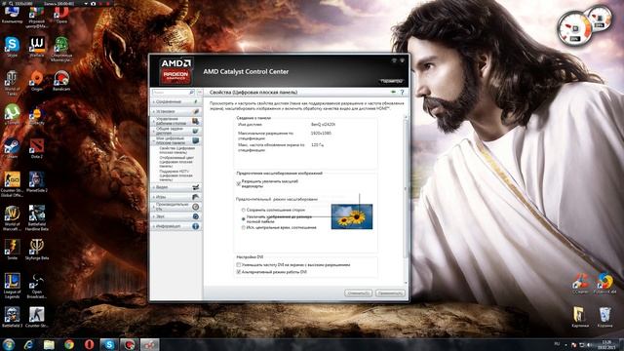624x351 pixels.
Task: Click the blue Information icon in sidebar
Action: pyautogui.click(x=195, y=226)
